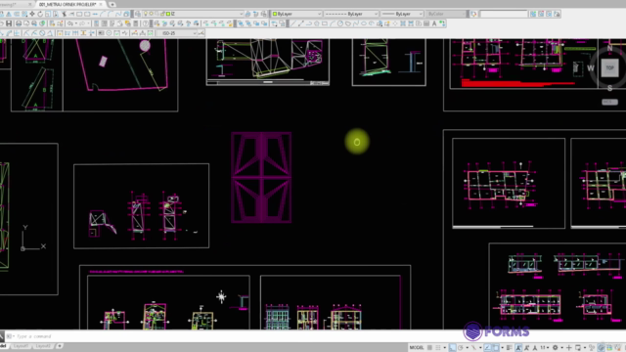Select the Revision Cloud tool
The height and width of the screenshot is (352, 626).
point(348,23)
